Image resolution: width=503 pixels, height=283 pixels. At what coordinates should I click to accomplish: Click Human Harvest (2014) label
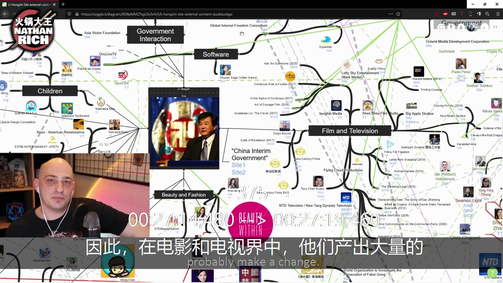pyautogui.click(x=409, y=171)
